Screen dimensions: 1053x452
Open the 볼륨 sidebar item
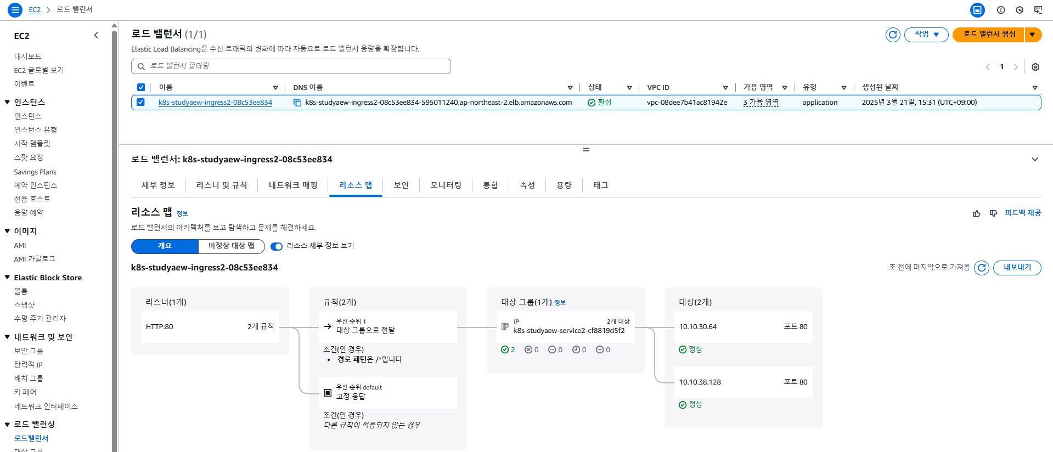[x=21, y=291]
